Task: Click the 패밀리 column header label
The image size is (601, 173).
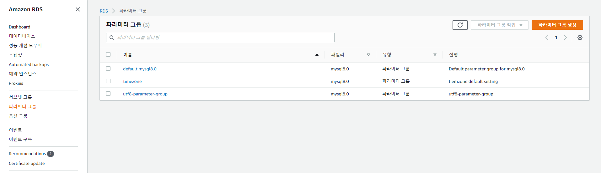Action: [x=338, y=54]
